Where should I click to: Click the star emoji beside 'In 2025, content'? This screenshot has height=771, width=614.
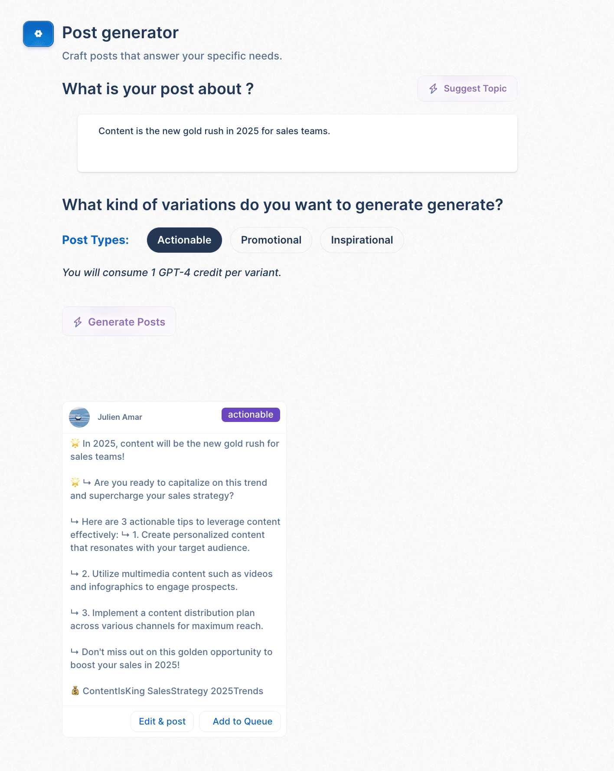75,443
